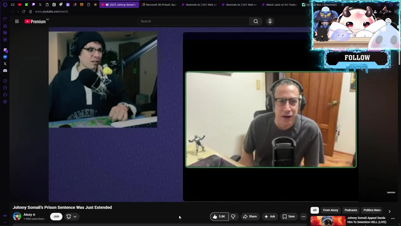The image size is (401, 226).
Task: Select the From Atozy chip
Action: [331, 210]
